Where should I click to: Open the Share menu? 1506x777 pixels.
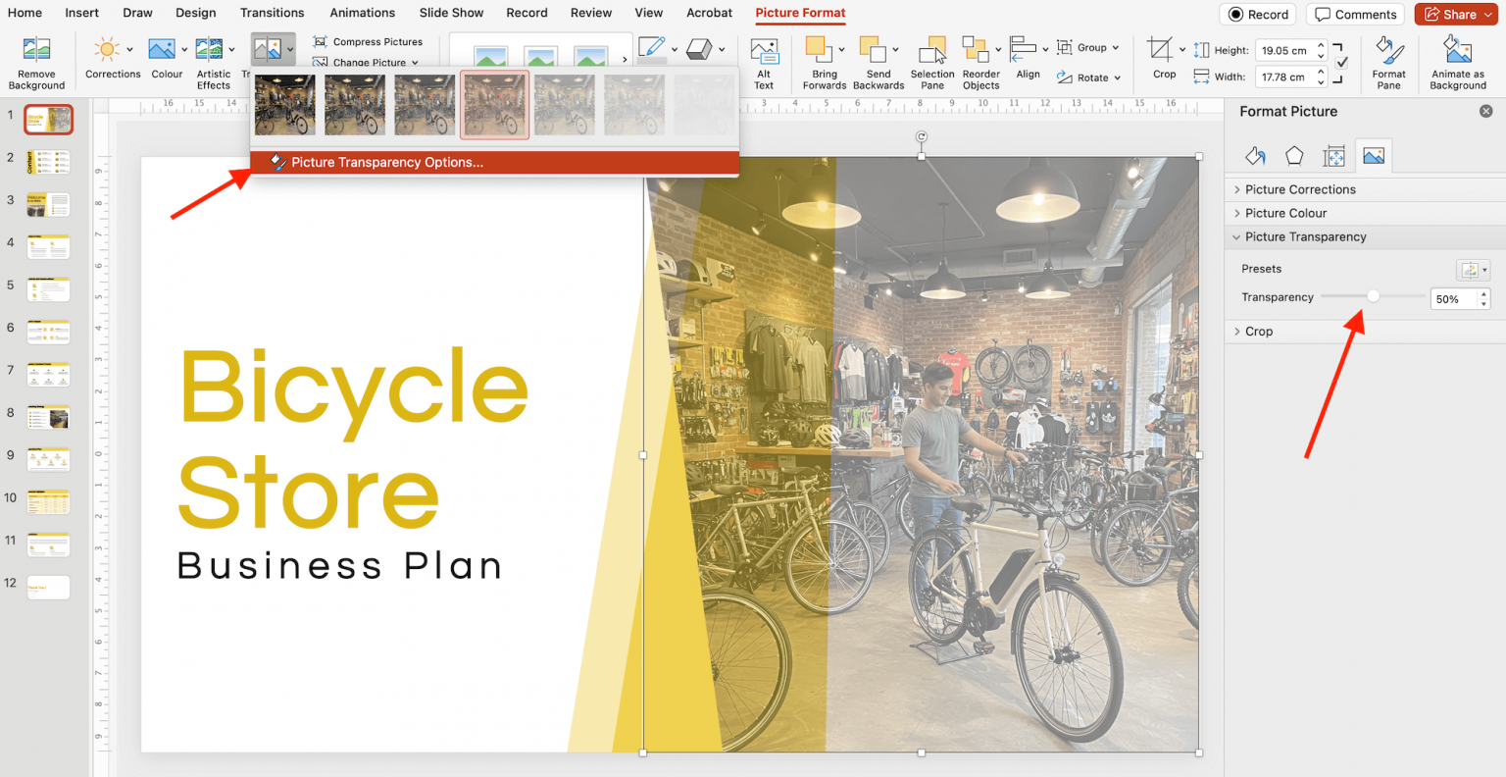point(1457,14)
